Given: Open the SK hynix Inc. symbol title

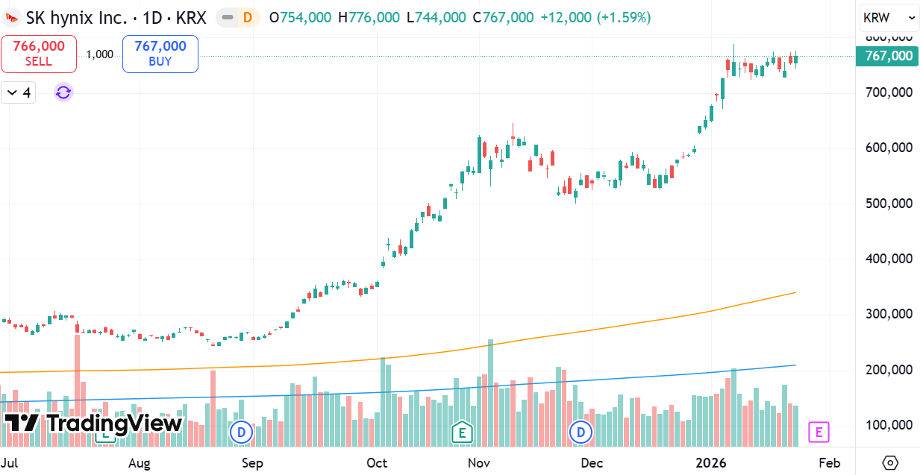Looking at the screenshot, I should click(116, 17).
